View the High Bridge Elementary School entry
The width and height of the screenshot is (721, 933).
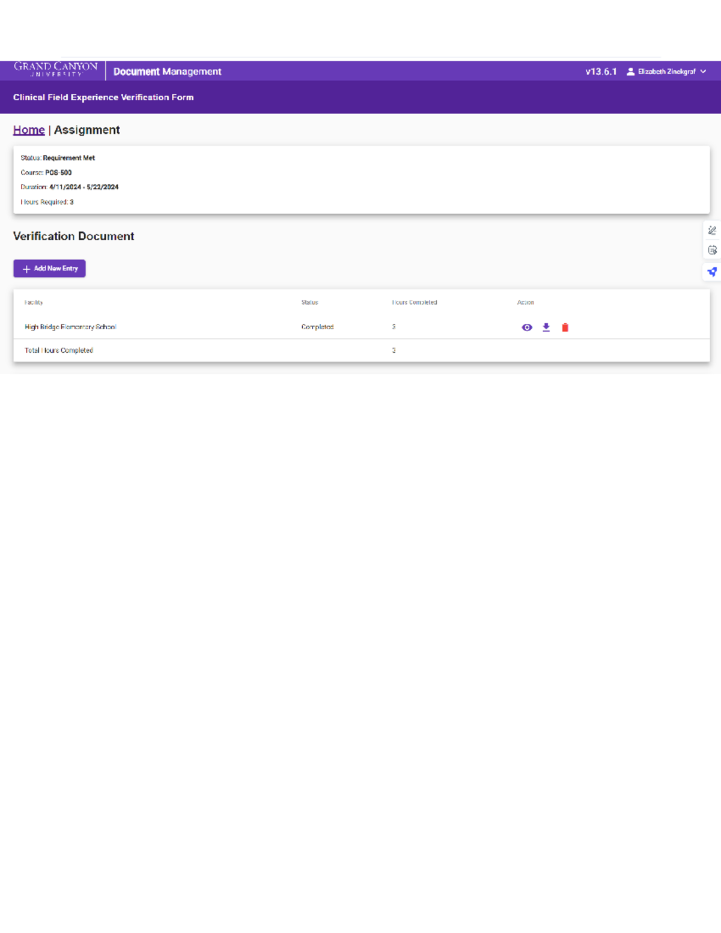point(527,327)
